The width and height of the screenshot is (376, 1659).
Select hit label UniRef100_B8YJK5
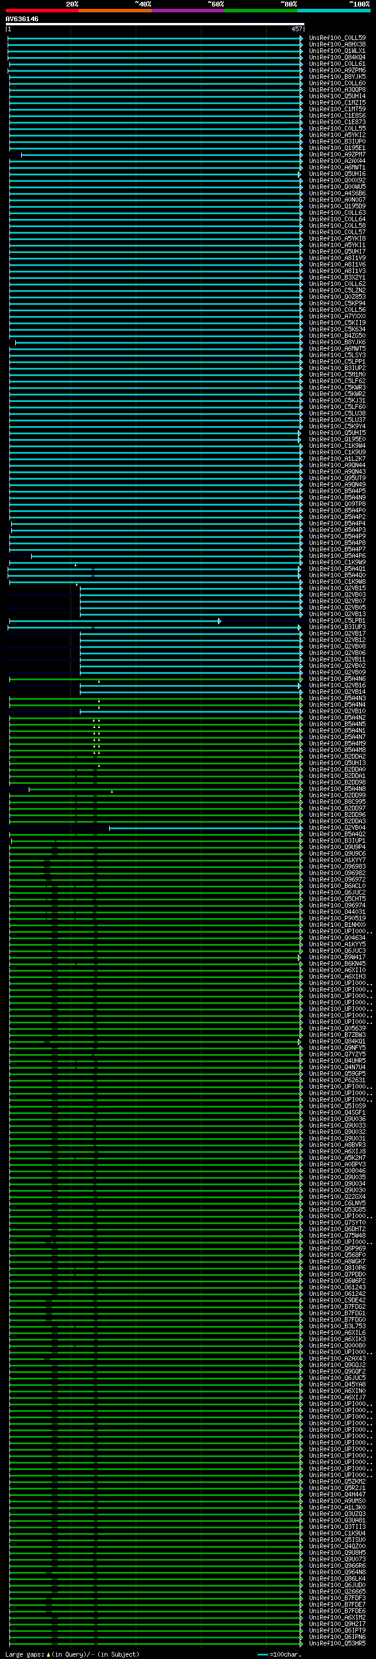pos(337,77)
